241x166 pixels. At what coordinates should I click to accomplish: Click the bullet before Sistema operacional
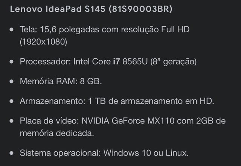pyautogui.click(x=12, y=153)
